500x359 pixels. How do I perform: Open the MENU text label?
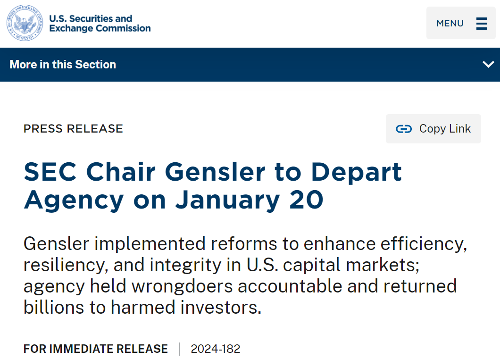point(450,23)
